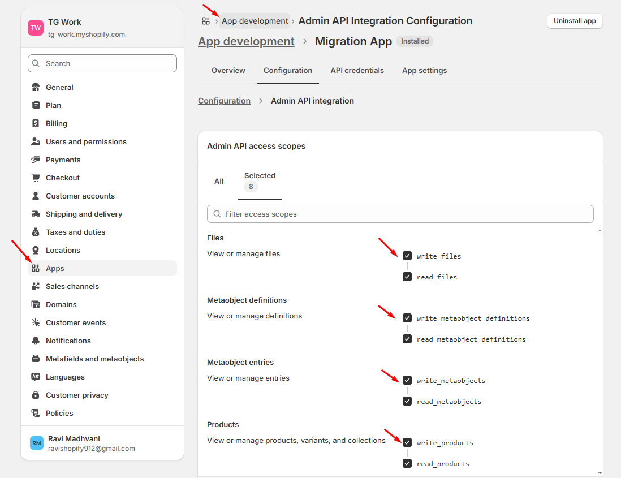This screenshot has width=621, height=478.
Task: Go back via Configuration breadcrumb link
Action: pos(224,101)
